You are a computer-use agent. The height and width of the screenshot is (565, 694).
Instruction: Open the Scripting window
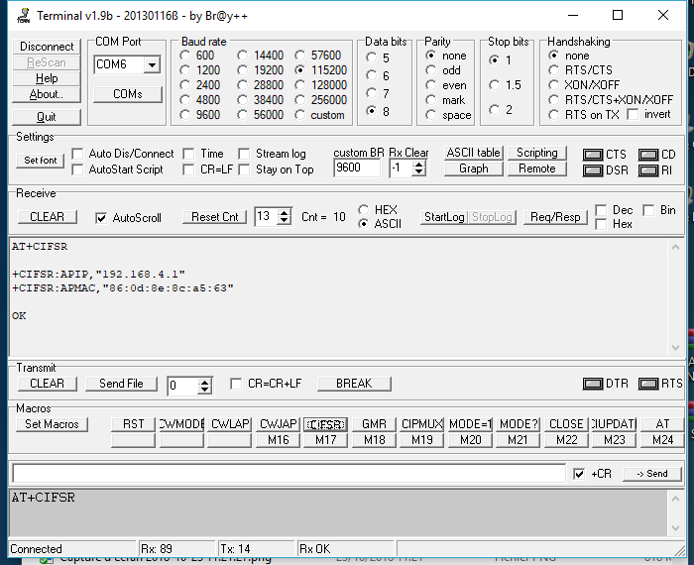pos(537,153)
